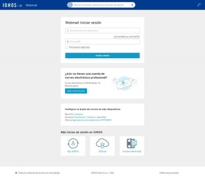Open the POP/IMAP email programs link
Image resolution: width=205 pixels, height=184 pixels.
point(91,120)
